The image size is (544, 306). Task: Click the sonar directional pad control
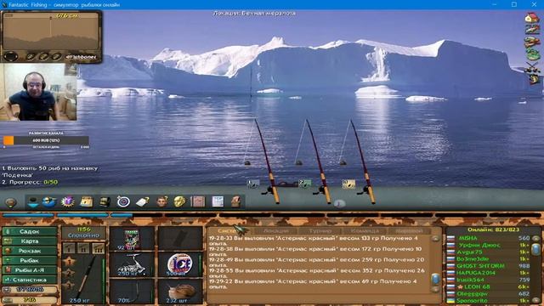tap(11, 56)
